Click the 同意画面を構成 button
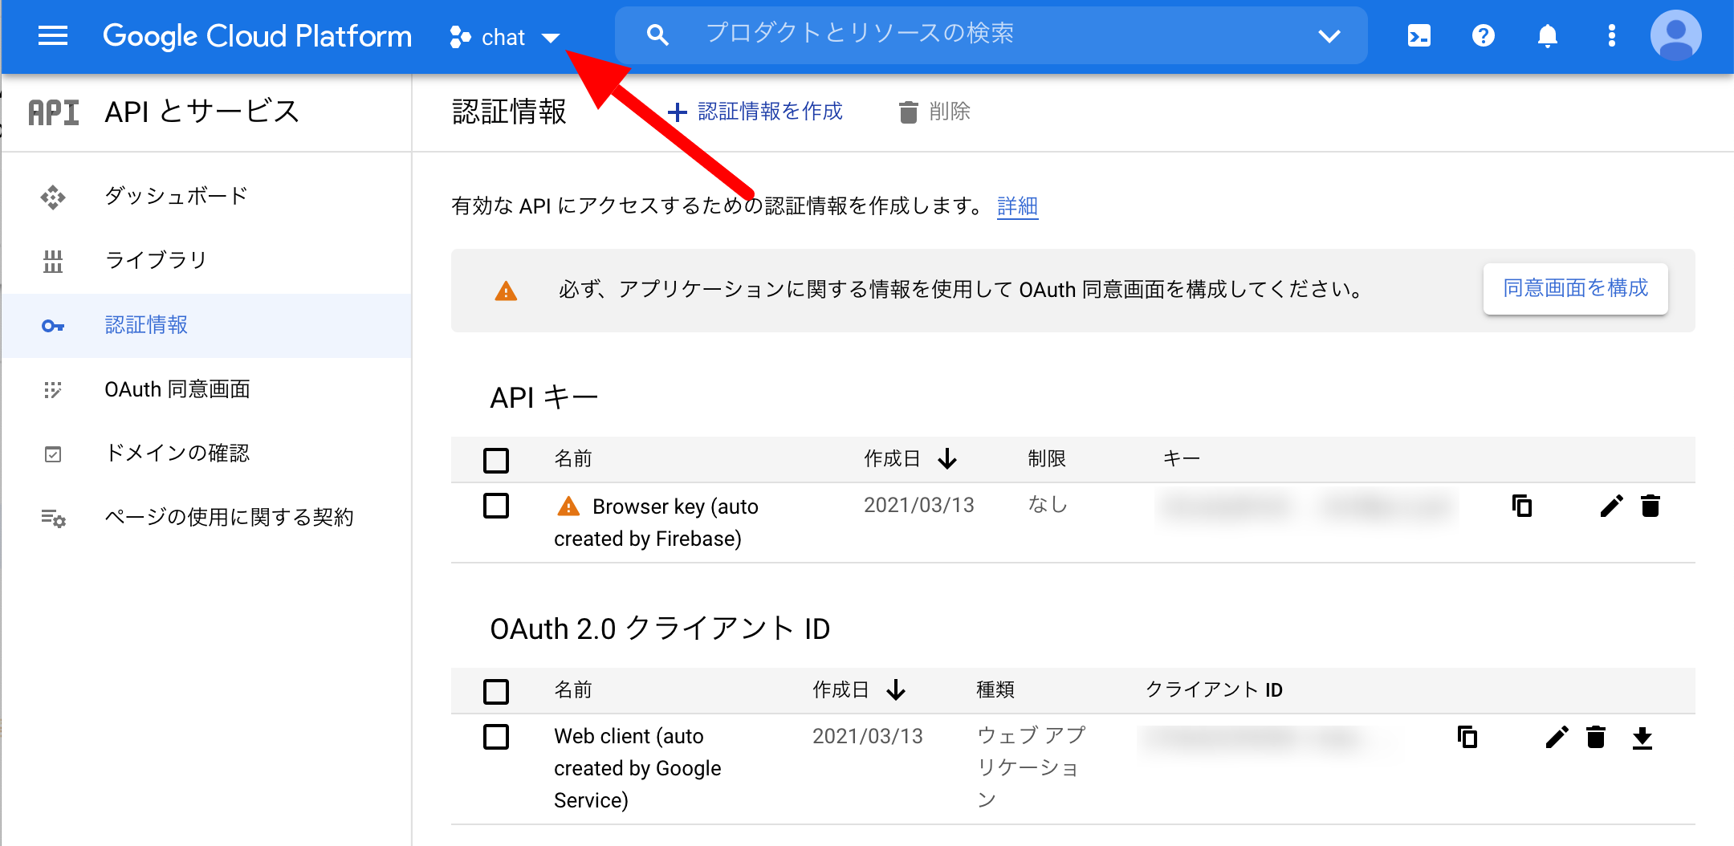1734x846 pixels. point(1576,289)
